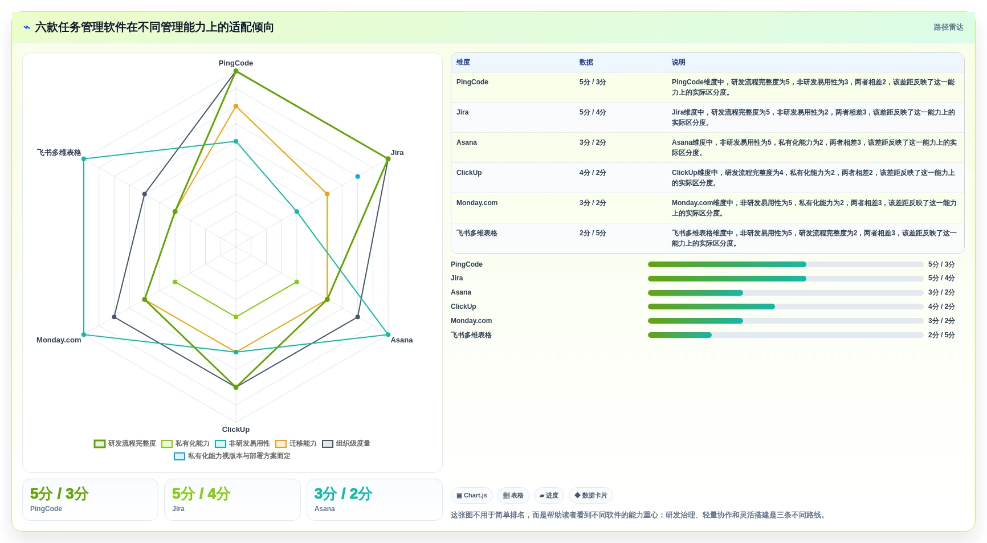987x543 pixels.
Task: Select the 进度 tag chip
Action: click(x=549, y=496)
